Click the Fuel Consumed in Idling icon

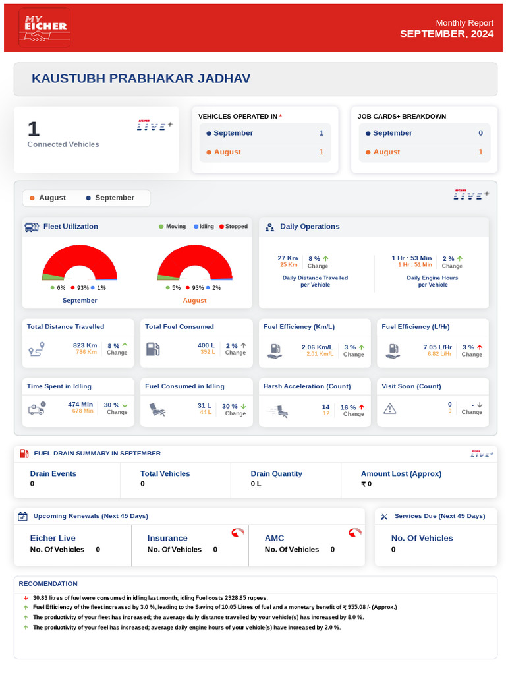tap(157, 409)
